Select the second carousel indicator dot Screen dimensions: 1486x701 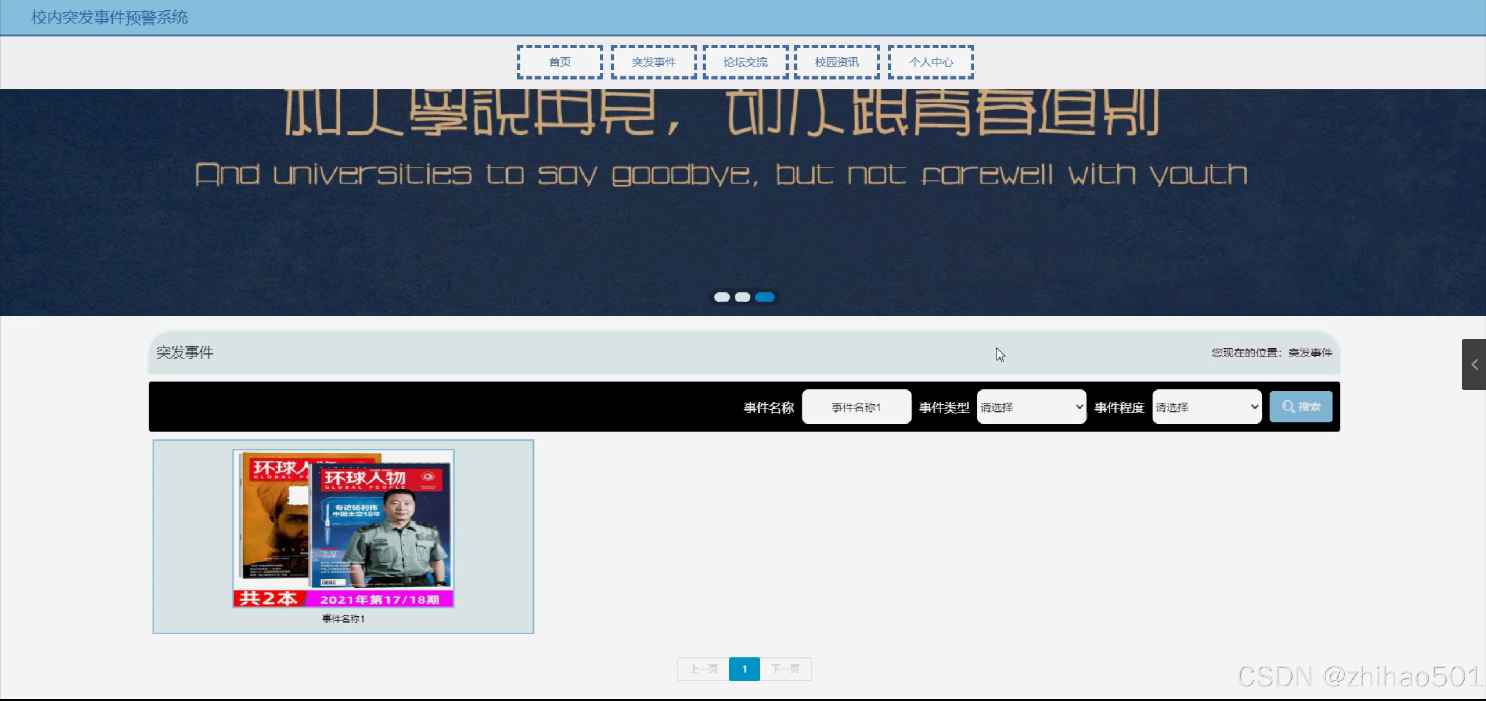point(742,297)
